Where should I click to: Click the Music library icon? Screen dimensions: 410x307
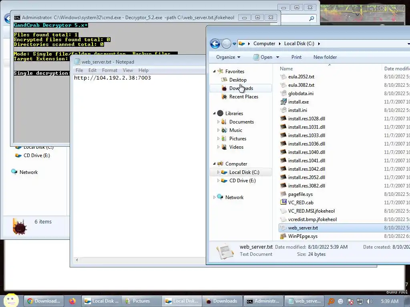point(224,130)
